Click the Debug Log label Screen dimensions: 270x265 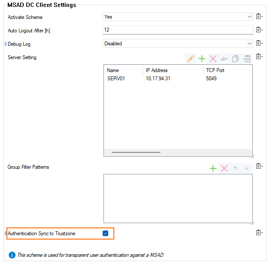[19, 44]
